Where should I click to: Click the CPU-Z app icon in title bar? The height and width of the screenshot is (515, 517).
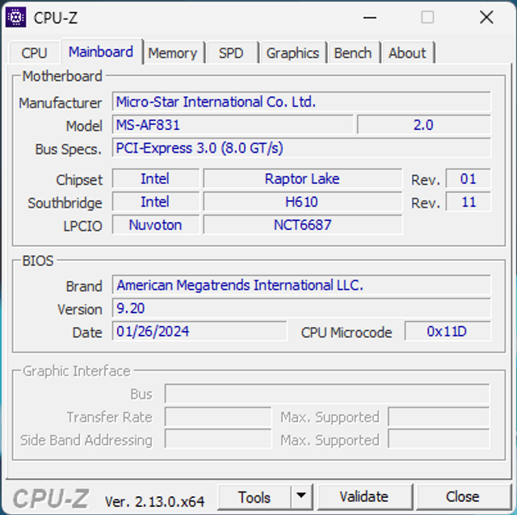[15, 17]
